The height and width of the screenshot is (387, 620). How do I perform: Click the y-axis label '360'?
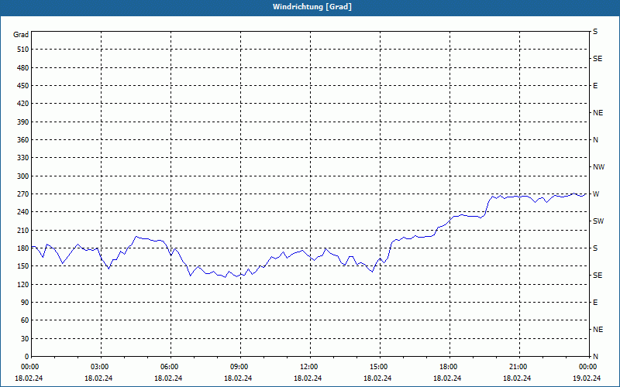click(x=23, y=140)
